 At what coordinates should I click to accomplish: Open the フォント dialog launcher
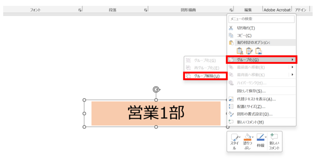[x=80, y=10]
